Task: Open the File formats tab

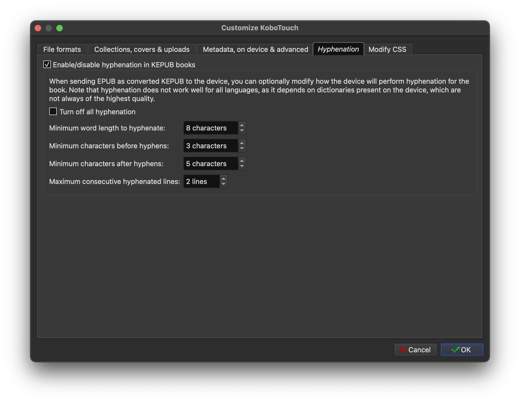Action: (x=62, y=49)
